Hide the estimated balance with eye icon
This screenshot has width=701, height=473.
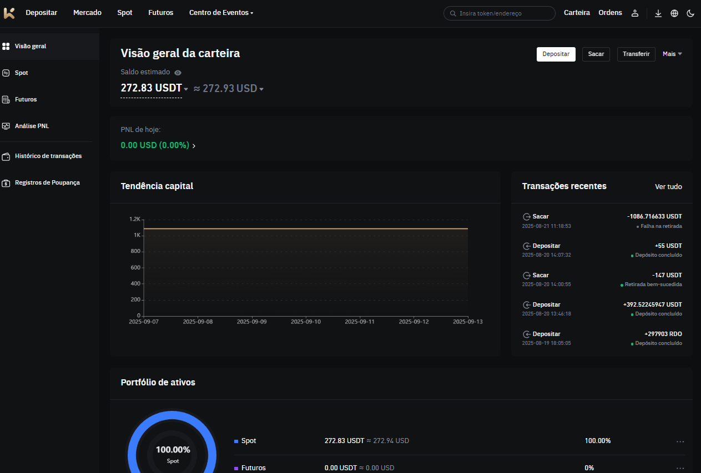tap(178, 73)
